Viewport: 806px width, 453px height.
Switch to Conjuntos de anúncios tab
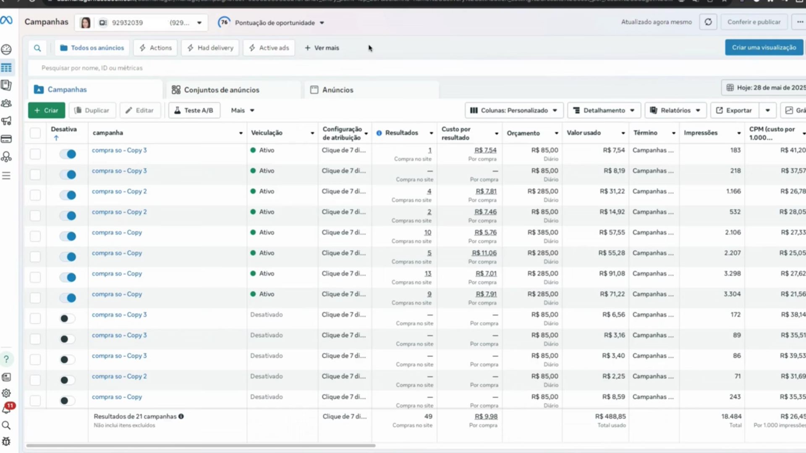tap(221, 90)
